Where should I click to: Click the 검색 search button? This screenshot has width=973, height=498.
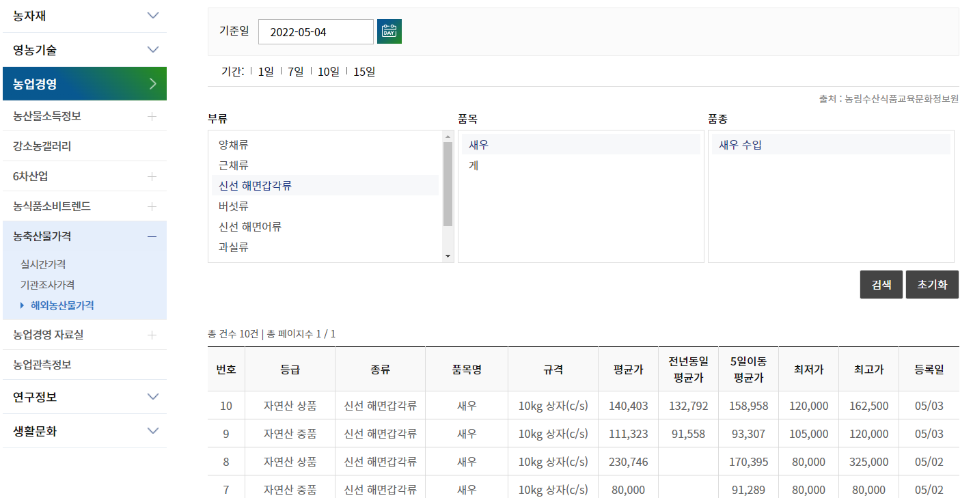pos(881,284)
